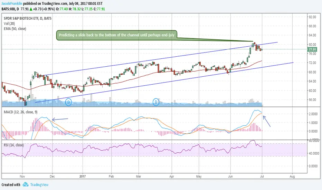
Task: Click the Jul label on time axis
Action: click(262, 177)
